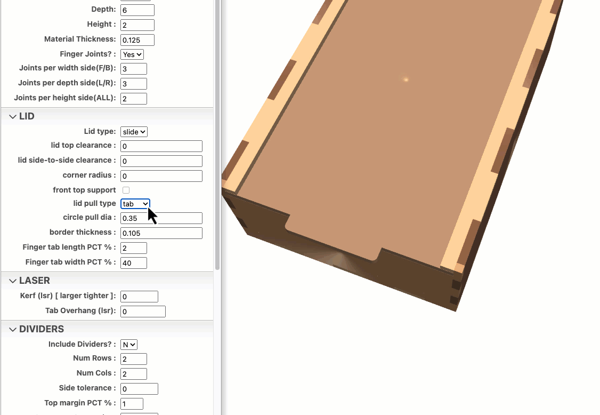Click the "Material Thickness:" label
Image resolution: width=600 pixels, height=415 pixels.
(80, 39)
